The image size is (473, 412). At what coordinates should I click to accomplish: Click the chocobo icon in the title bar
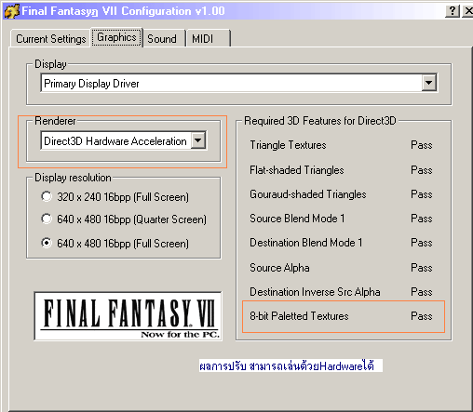(11, 11)
